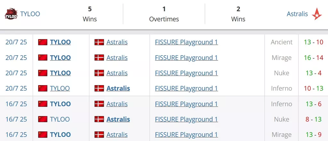The width and height of the screenshot is (328, 141).
Task: Click the Astralis star logo in header
Action: point(317,14)
